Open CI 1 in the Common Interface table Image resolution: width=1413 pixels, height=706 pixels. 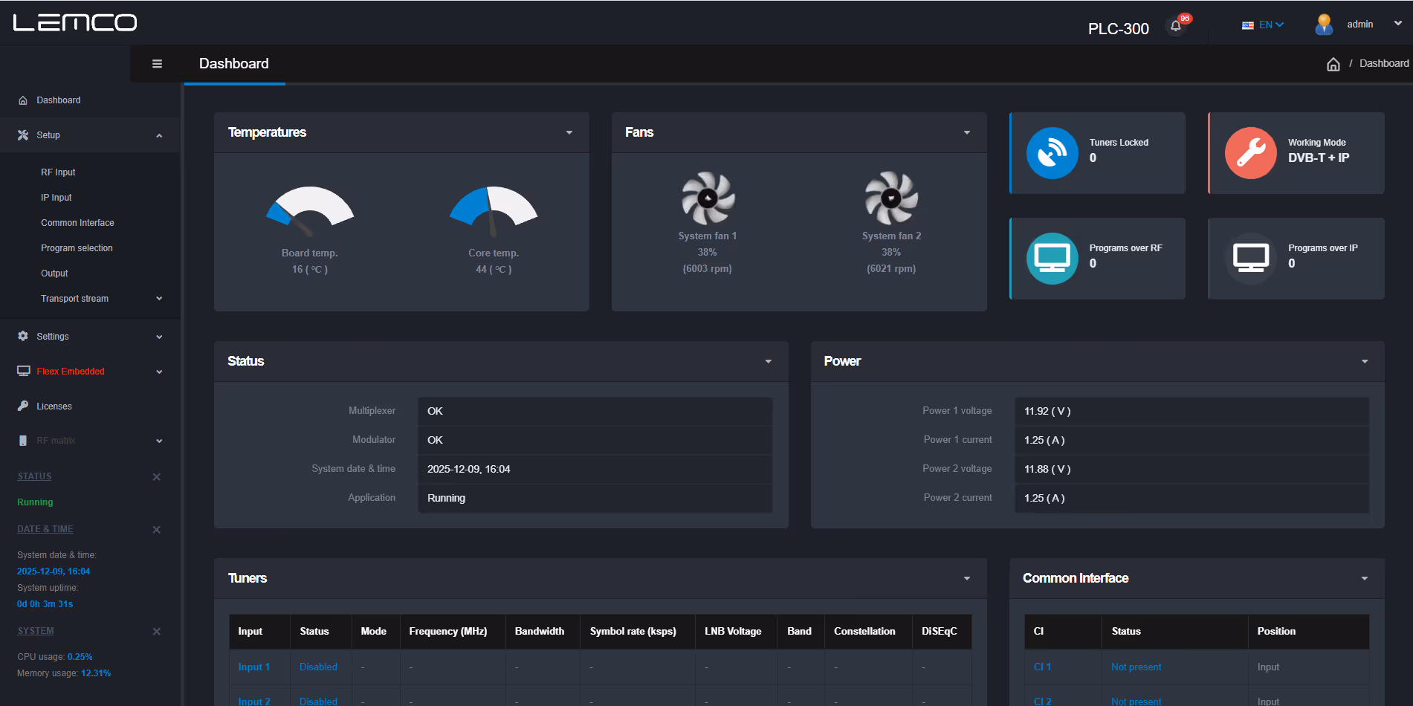(x=1041, y=667)
